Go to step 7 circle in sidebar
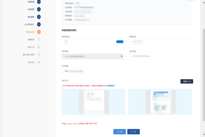 pos(39,40)
